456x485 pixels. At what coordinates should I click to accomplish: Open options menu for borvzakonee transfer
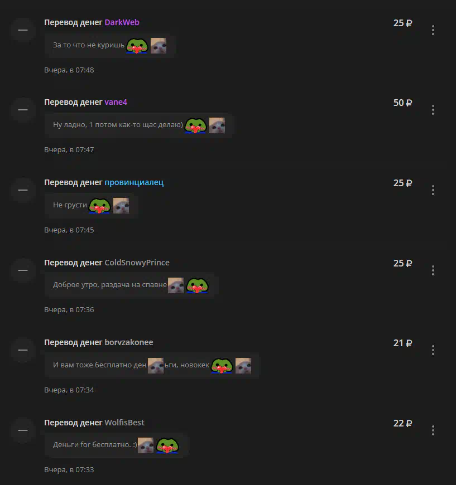pyautogui.click(x=433, y=350)
